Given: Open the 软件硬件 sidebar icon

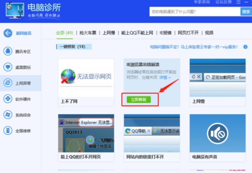Looking at the screenshot, I should [x=8, y=99].
